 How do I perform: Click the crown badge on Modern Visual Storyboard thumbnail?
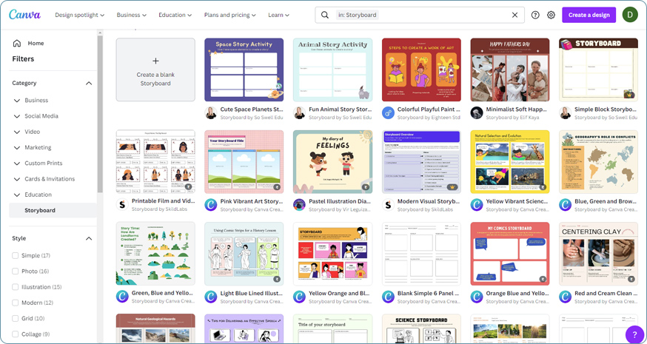454,187
